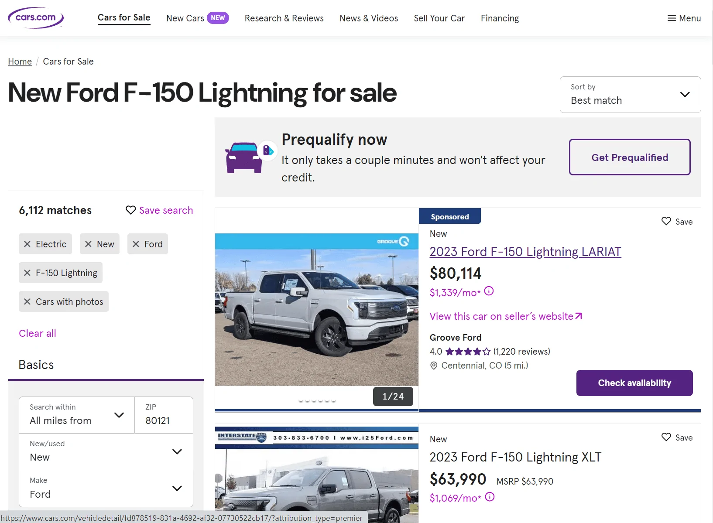Click the location pin icon for Centennial
Screen dimensions: 713x523
[434, 366]
